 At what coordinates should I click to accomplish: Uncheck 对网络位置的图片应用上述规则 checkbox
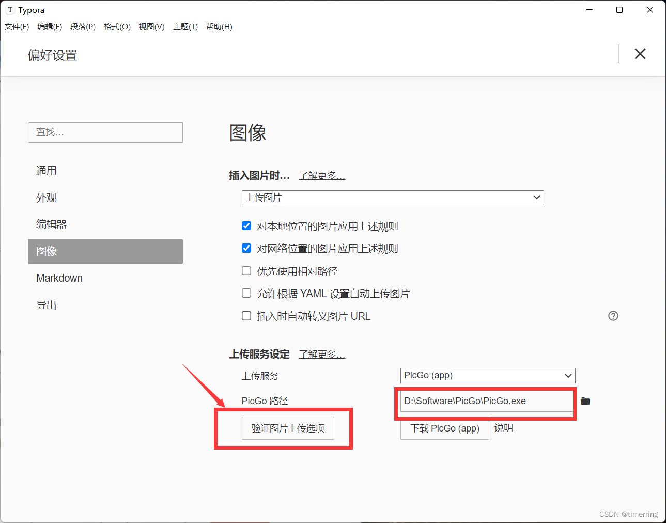pyautogui.click(x=246, y=248)
